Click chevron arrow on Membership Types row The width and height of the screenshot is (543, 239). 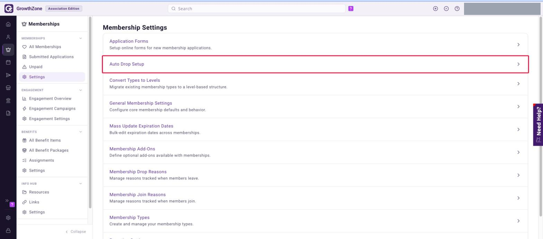click(518, 221)
